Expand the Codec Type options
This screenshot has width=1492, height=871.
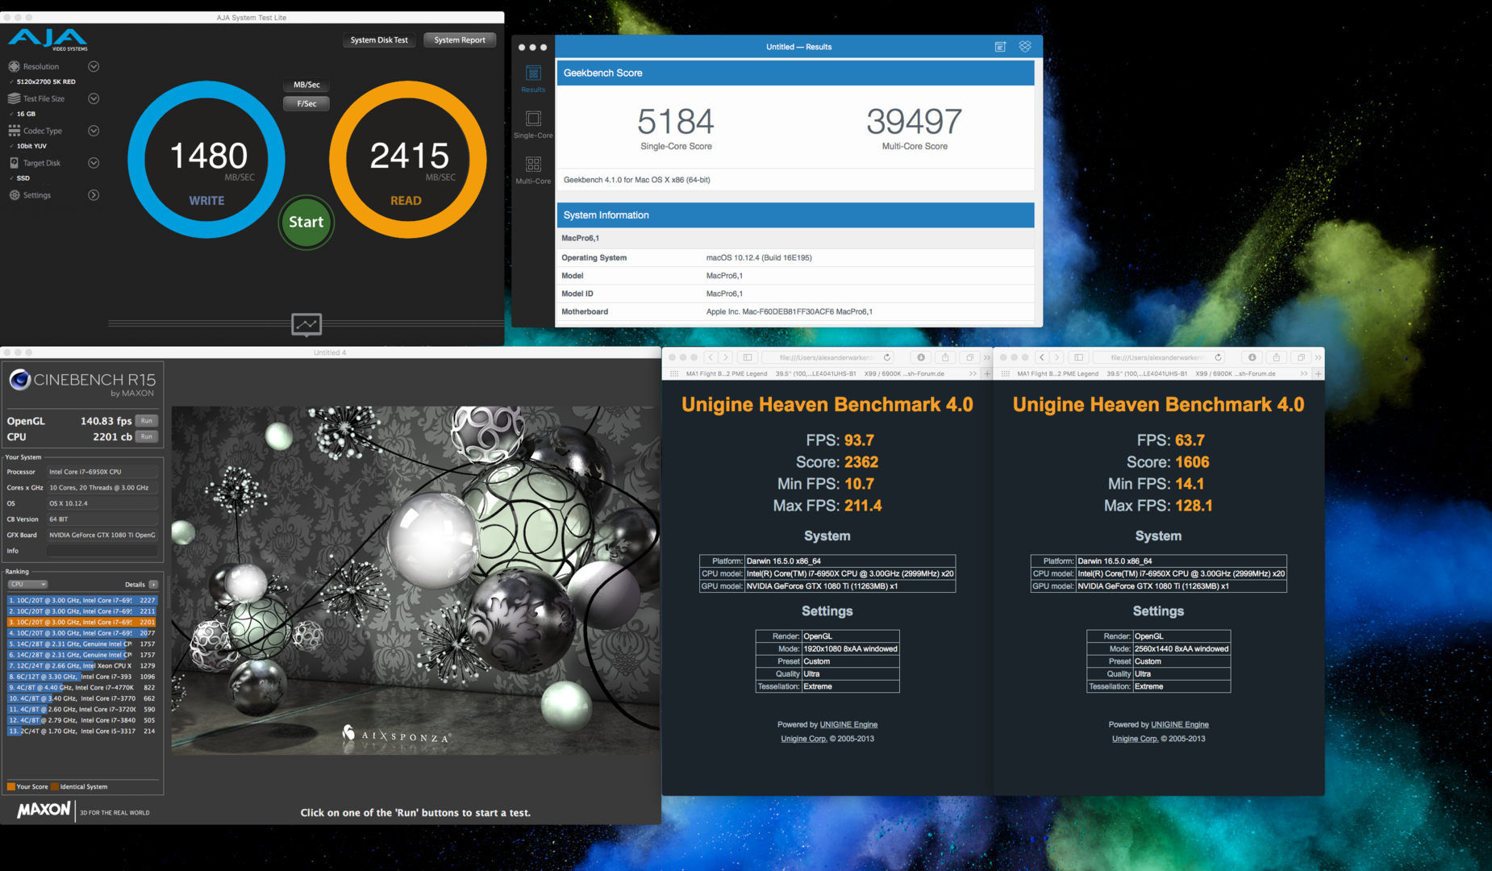pos(94,131)
